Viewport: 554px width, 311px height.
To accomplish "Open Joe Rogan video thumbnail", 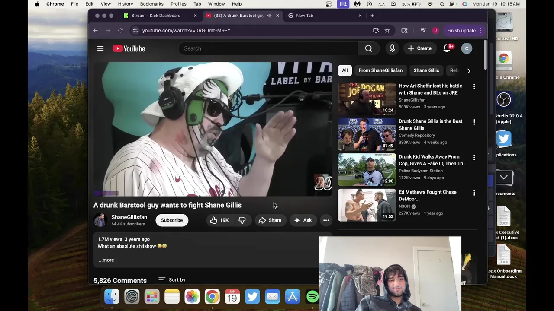I will (x=367, y=98).
